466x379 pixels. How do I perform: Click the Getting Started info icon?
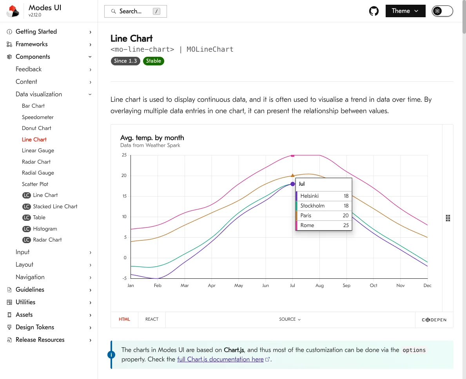(9, 32)
